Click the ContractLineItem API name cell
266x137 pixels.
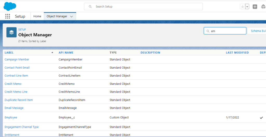click(70, 76)
